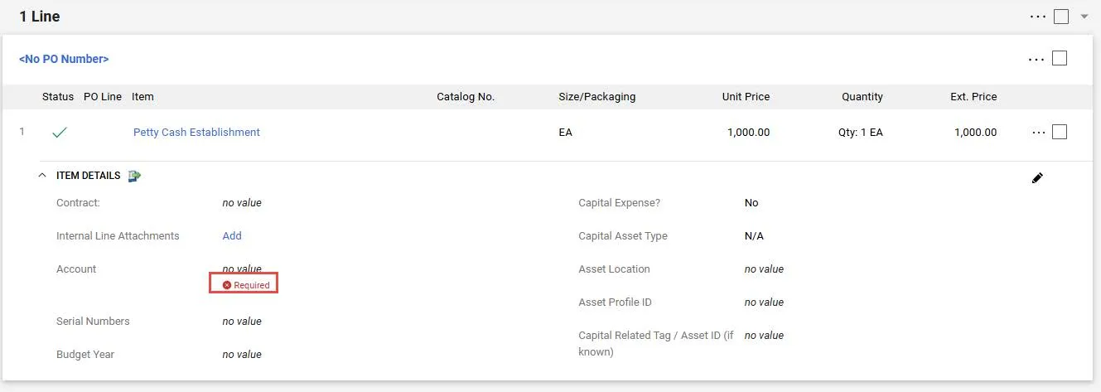Screen dimensions: 1101x392
Task: Click the Asset Profile ID 'no value' text
Action: pyautogui.click(x=764, y=302)
